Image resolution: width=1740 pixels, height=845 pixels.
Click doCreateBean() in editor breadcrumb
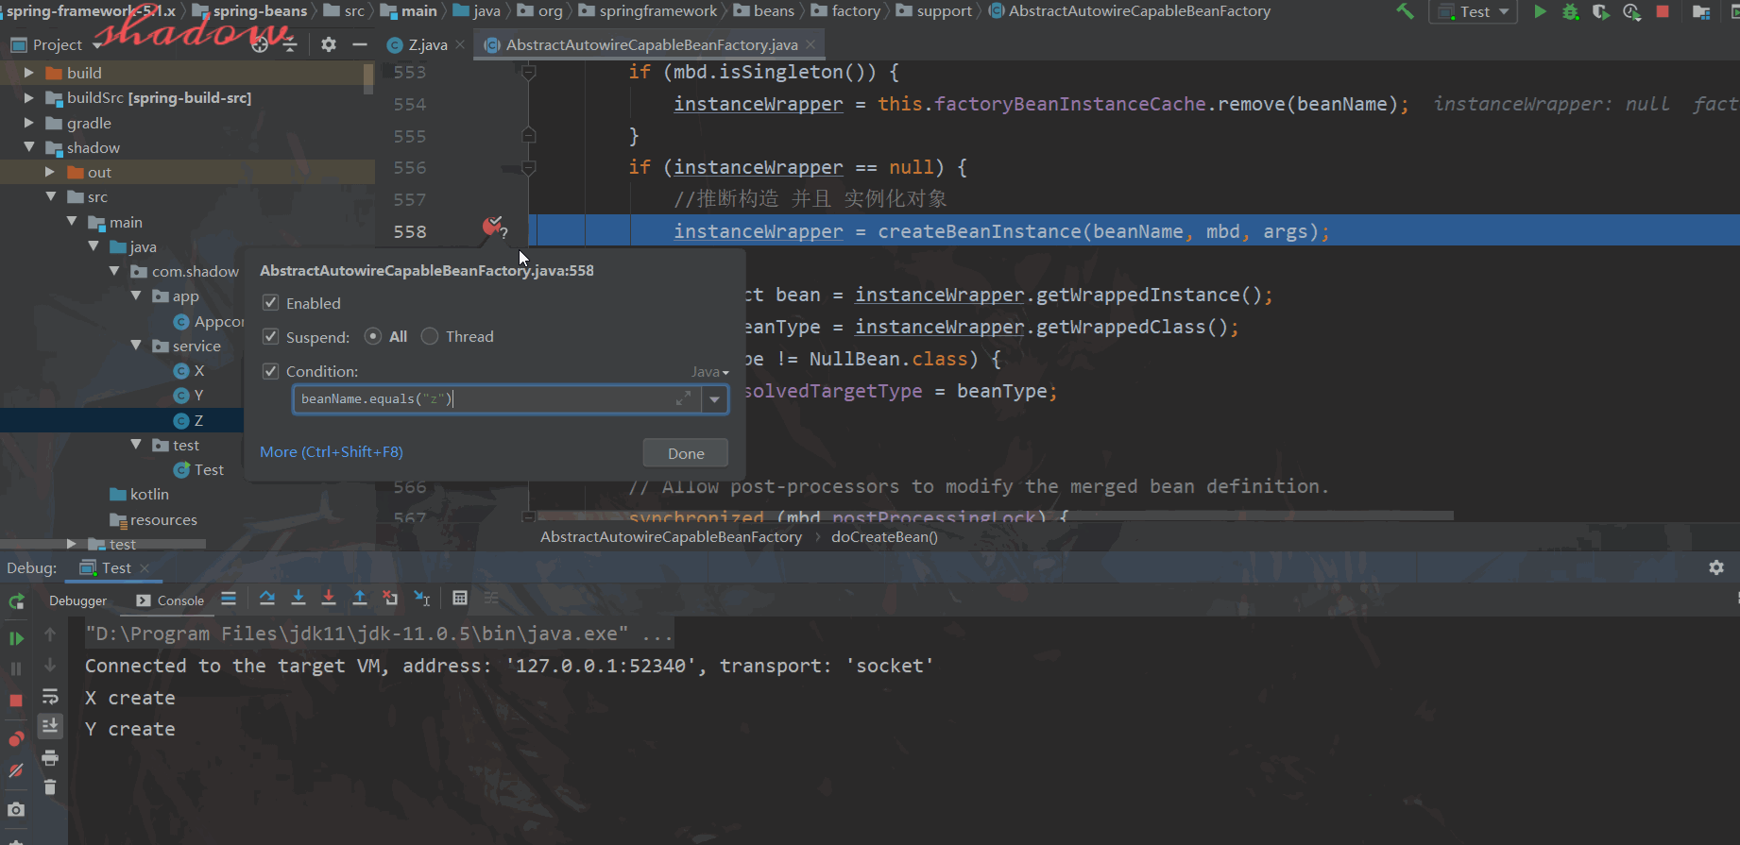[x=884, y=536]
